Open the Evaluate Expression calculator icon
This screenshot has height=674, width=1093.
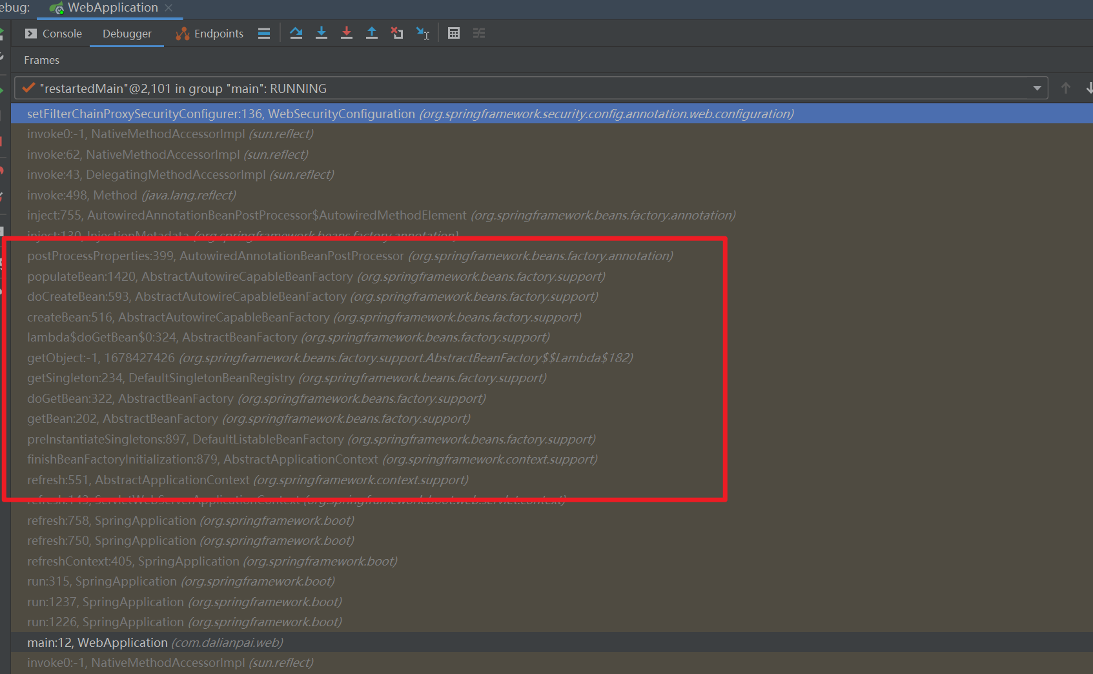[454, 34]
